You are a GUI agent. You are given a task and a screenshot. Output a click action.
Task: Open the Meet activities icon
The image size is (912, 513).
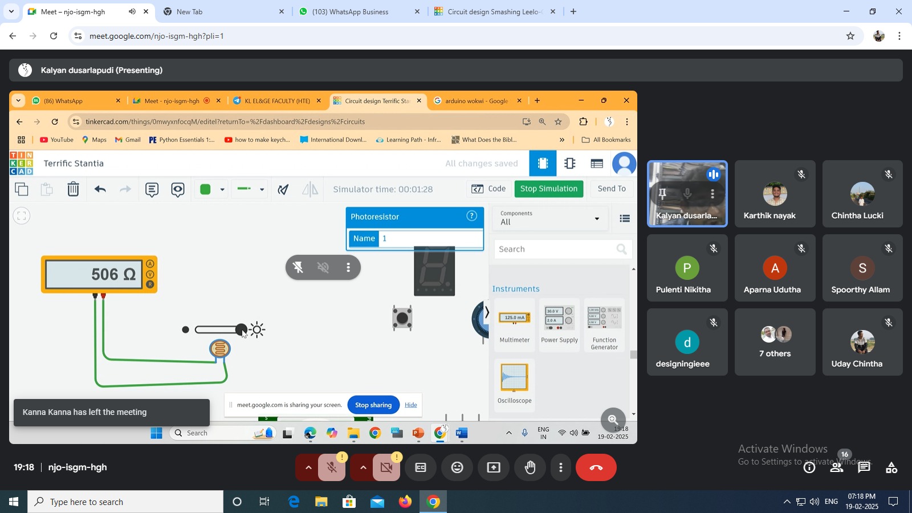(891, 468)
